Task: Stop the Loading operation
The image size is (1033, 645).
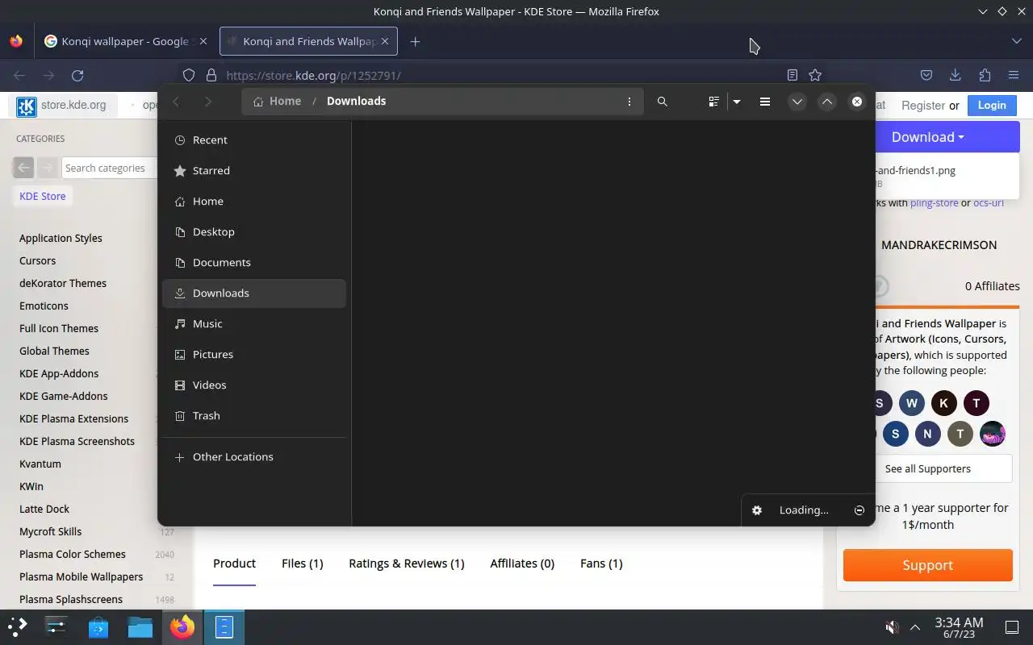Action: point(859,510)
